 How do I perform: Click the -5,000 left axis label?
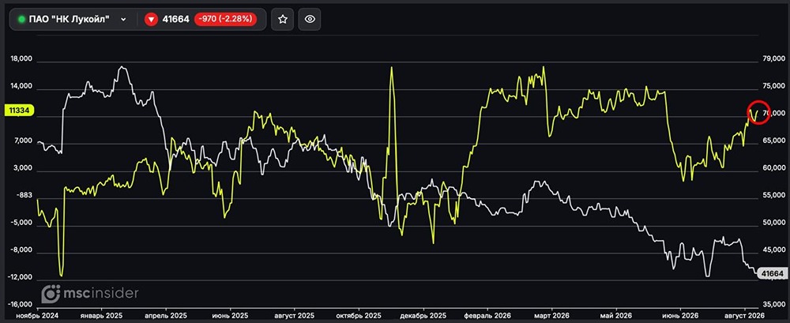22,223
